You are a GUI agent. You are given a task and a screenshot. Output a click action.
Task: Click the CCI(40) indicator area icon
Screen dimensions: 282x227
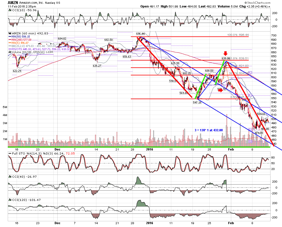[x=10, y=177]
